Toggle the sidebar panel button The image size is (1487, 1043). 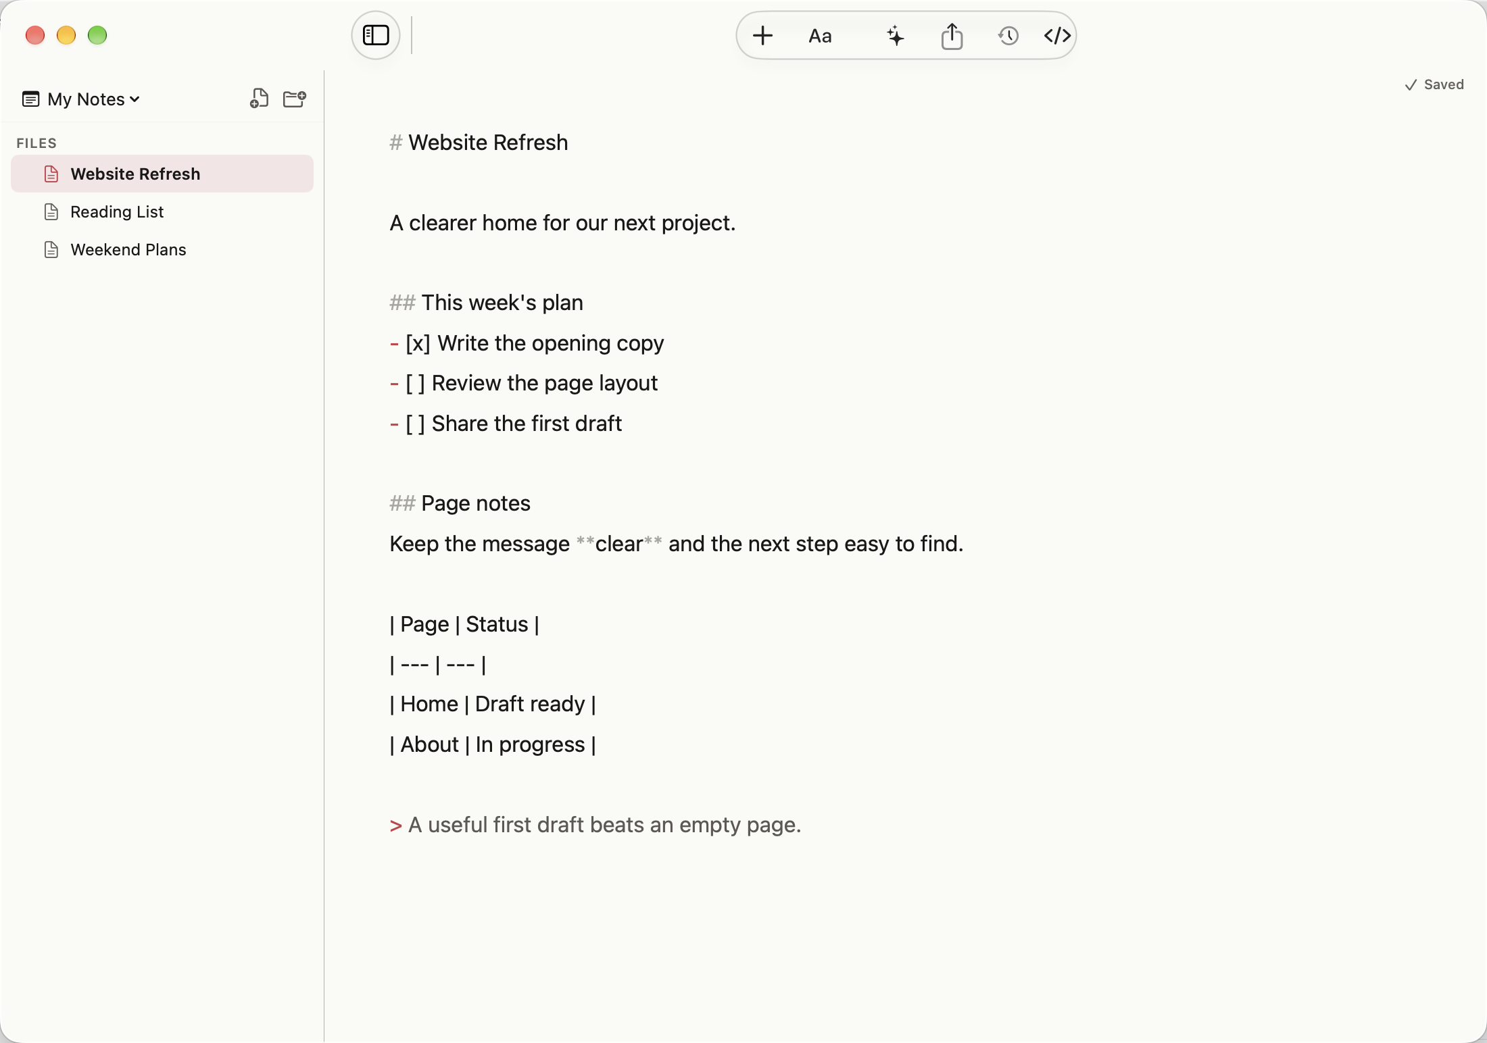coord(376,35)
